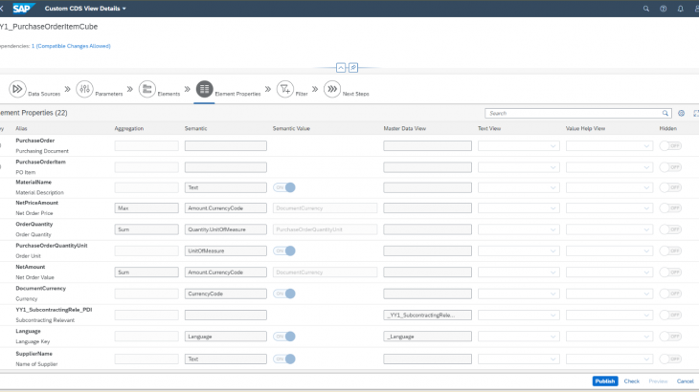
Task: Toggle the Hidden switch for PurchaseOrder
Action: pyautogui.click(x=670, y=145)
